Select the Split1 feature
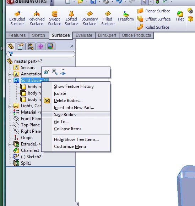Viewport: 195px width, 206px height. [x=22, y=163]
